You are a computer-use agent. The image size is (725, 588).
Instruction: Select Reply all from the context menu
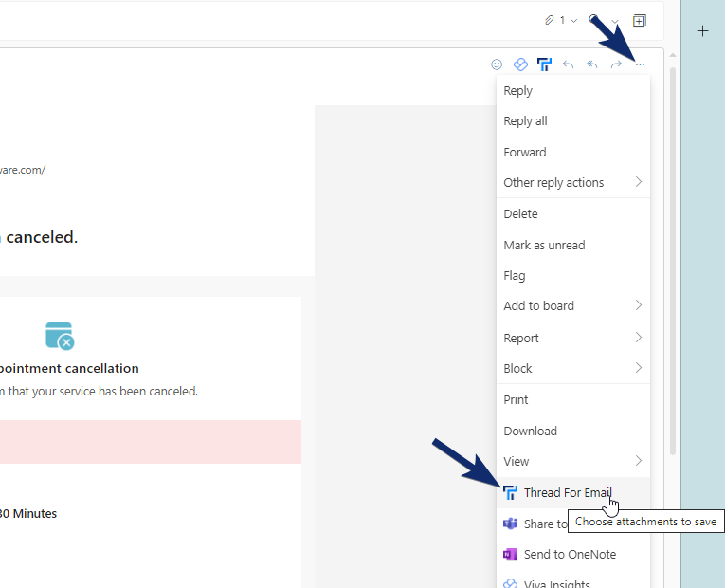(573, 121)
